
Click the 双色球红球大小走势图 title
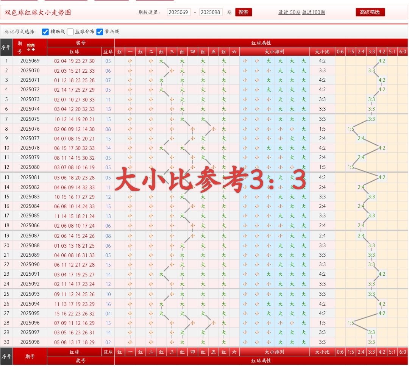[x=37, y=12]
